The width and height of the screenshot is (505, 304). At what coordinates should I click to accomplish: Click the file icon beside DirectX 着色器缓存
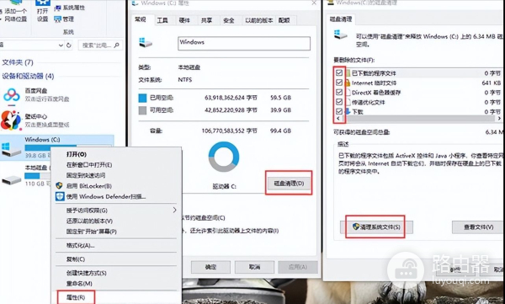[348, 92]
